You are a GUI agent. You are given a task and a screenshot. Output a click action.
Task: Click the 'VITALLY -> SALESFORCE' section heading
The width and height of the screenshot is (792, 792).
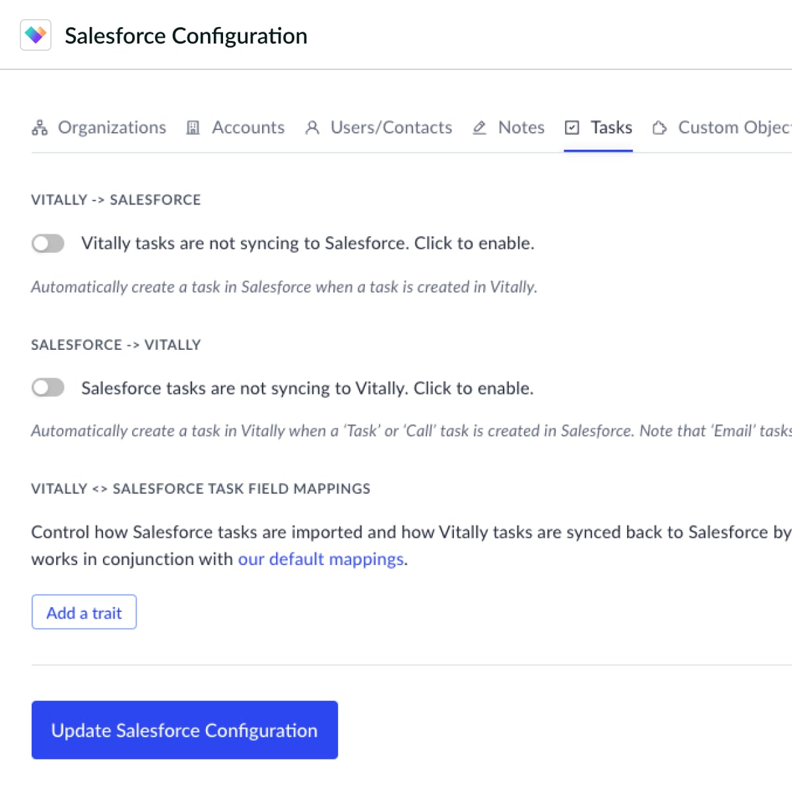[x=116, y=200]
